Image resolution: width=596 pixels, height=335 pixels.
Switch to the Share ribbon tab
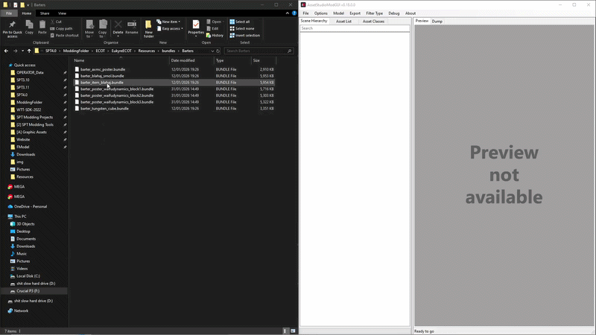(45, 13)
